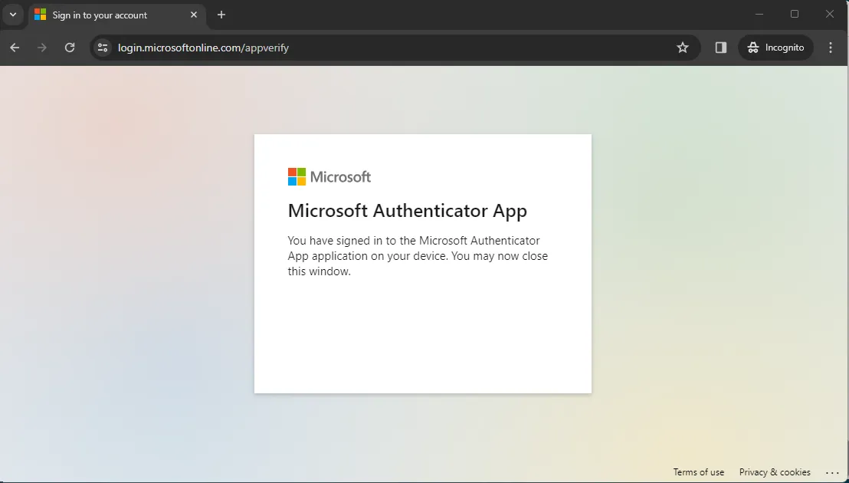Minimize the browser window

click(759, 14)
